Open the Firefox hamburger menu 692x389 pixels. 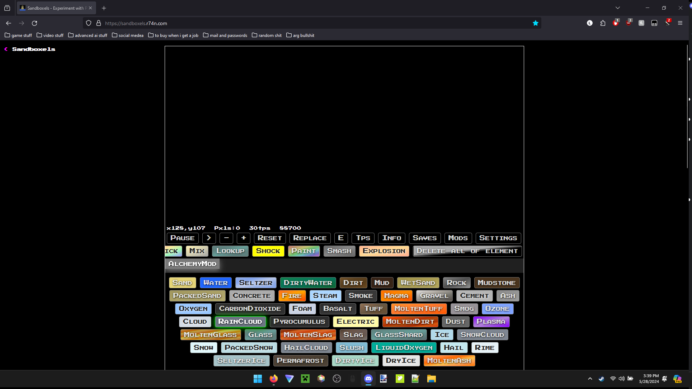click(680, 23)
